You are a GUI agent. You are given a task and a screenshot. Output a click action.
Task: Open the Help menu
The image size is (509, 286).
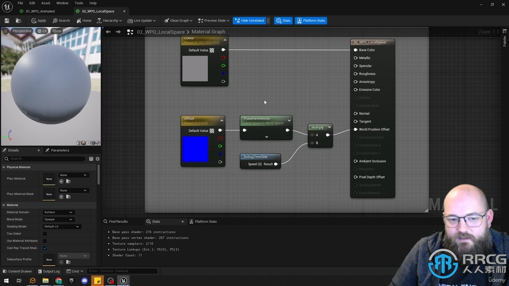tap(93, 3)
